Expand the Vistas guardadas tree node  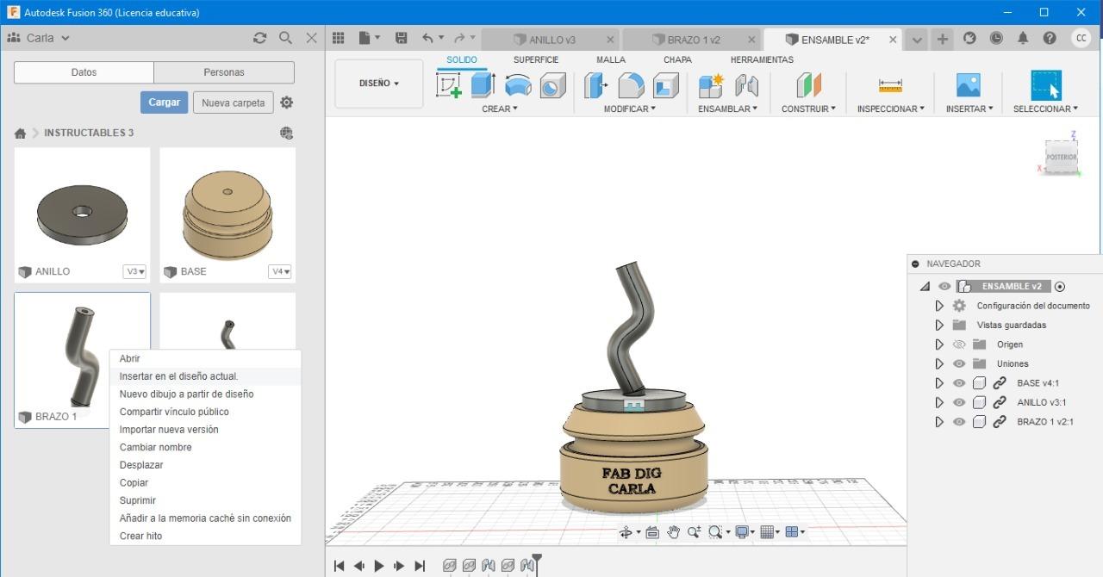click(939, 325)
